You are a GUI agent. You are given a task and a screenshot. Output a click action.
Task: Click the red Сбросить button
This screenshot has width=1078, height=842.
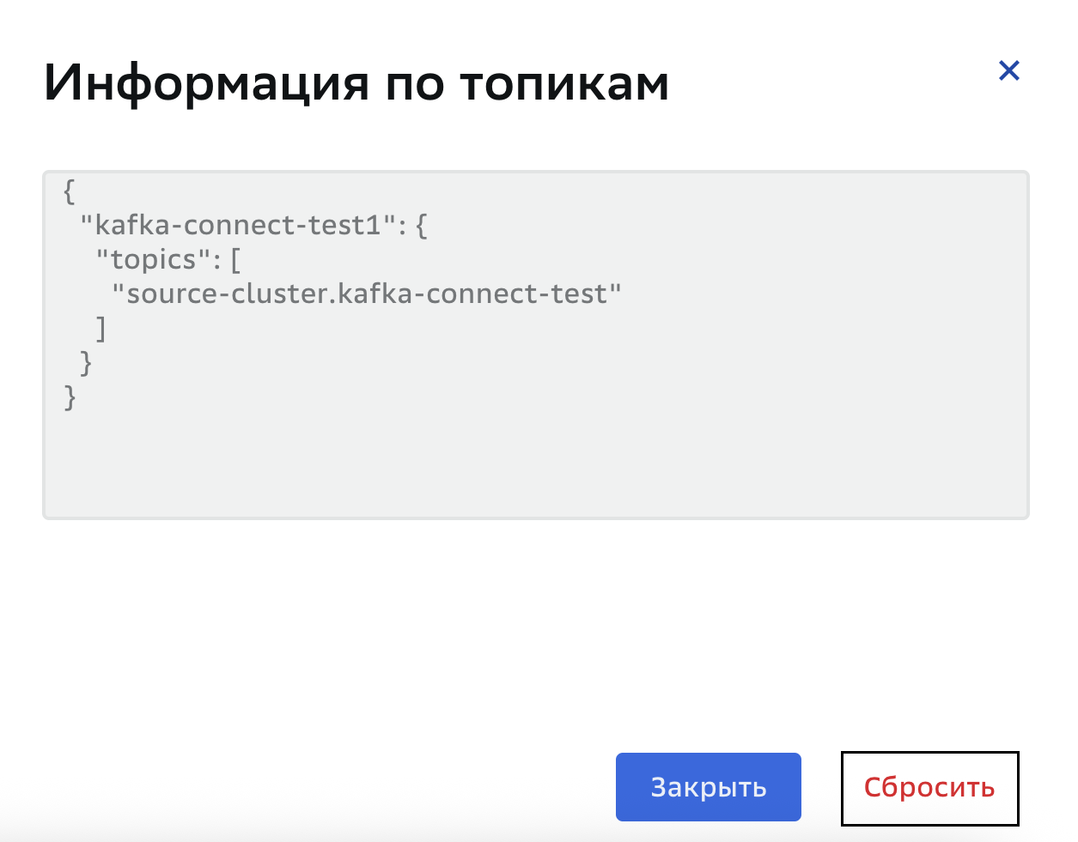(929, 788)
